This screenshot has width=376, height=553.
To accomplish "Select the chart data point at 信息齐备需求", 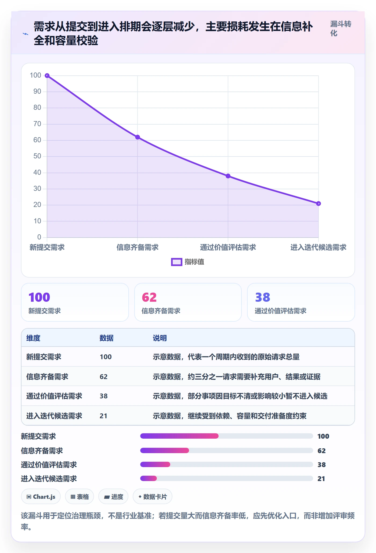I will pos(138,137).
